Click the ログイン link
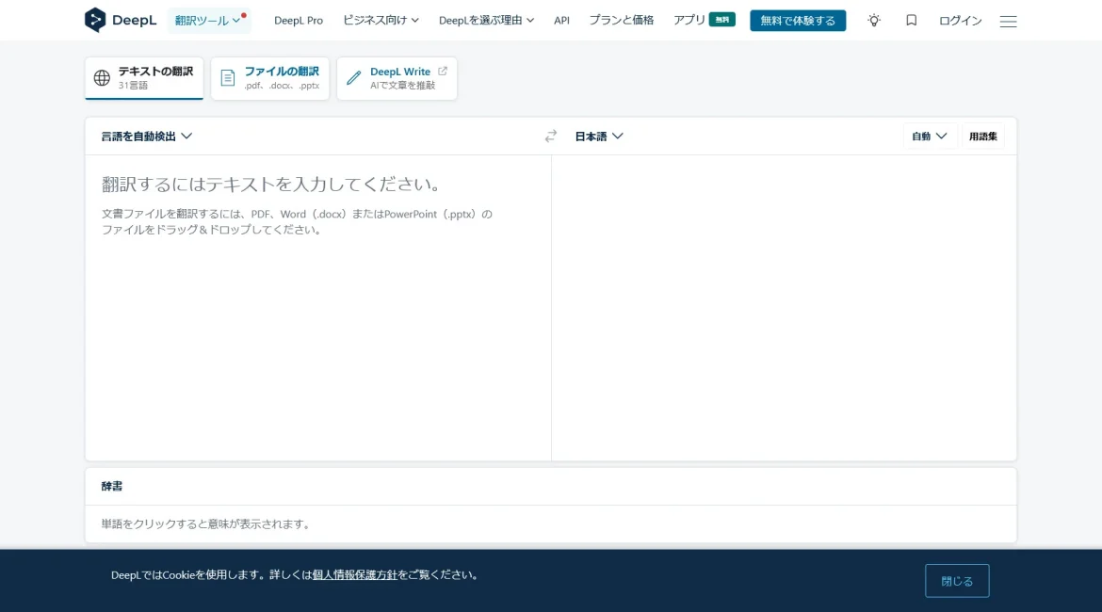 [960, 21]
